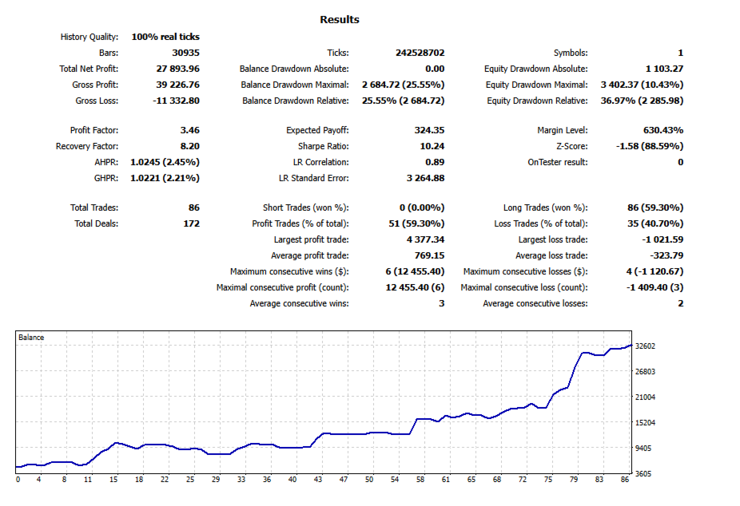
Task: Click Profit Trades value 51 (59.30%)
Action: point(416,223)
